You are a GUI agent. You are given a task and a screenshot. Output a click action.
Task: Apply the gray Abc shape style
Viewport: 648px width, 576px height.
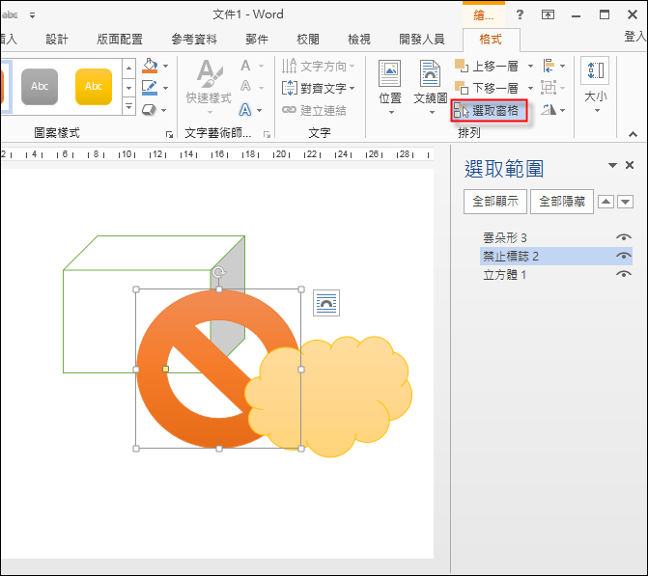(40, 86)
